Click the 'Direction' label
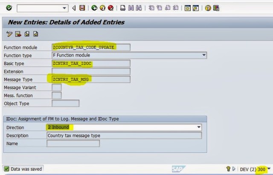 15,128
